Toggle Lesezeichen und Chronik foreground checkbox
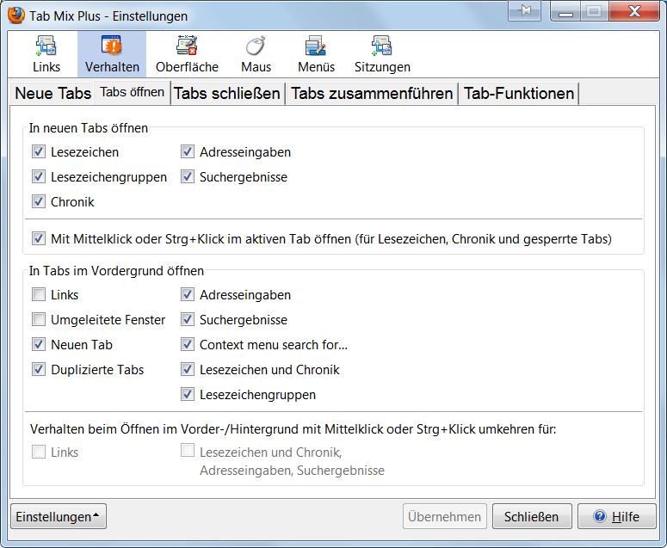This screenshot has height=548, width=667. (188, 369)
